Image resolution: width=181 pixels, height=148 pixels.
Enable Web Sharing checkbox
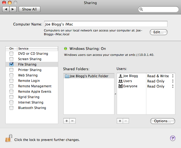(11, 75)
